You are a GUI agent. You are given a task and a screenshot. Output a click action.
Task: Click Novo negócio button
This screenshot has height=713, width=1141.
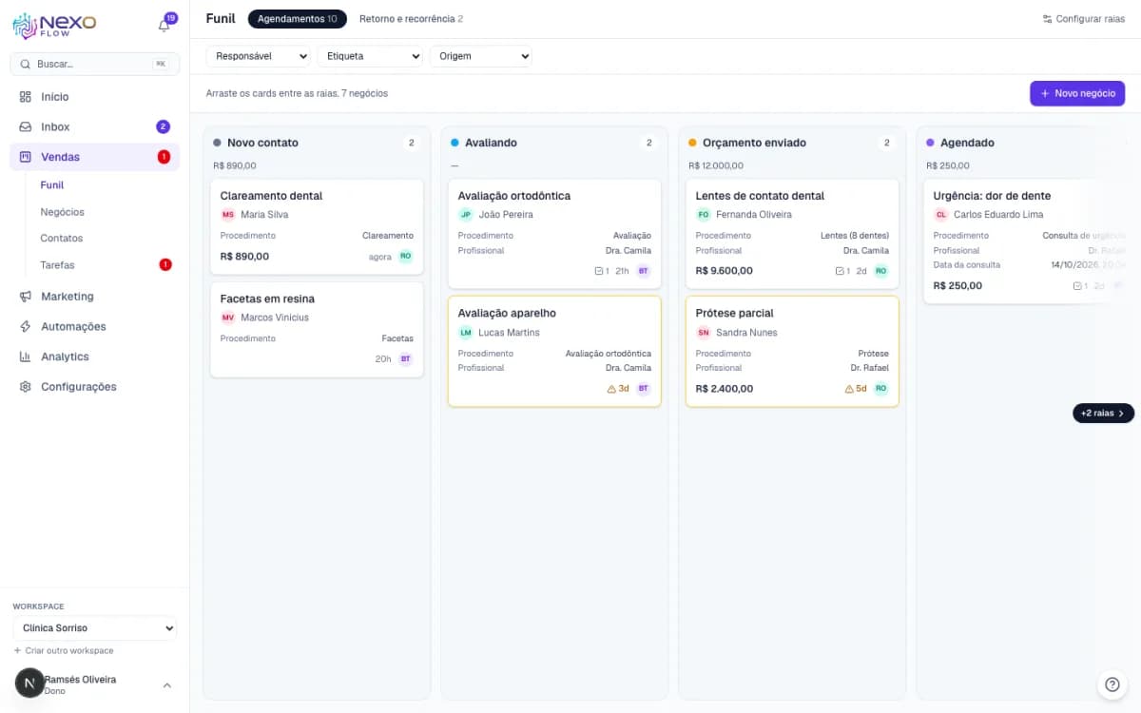1077,93
